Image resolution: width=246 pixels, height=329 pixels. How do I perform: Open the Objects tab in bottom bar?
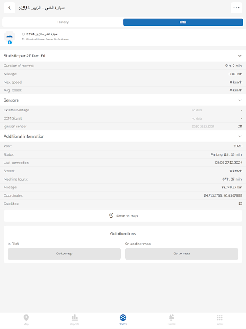(x=123, y=319)
